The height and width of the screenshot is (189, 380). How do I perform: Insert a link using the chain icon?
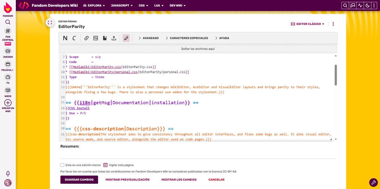[x=86, y=38]
